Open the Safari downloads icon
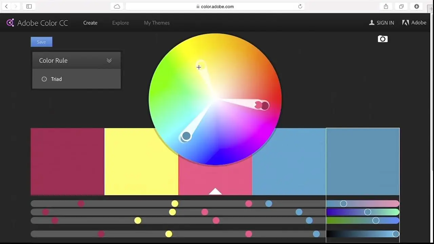434x244 pixels. click(417, 6)
